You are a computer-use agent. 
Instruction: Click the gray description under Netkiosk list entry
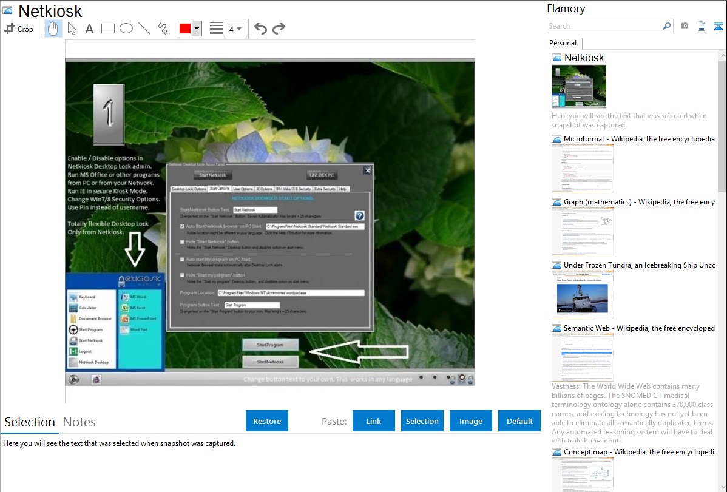[629, 121]
